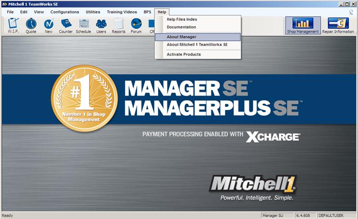Image resolution: width=358 pixels, height=219 pixels.
Task: Select the Shop Management button
Action: pyautogui.click(x=303, y=25)
